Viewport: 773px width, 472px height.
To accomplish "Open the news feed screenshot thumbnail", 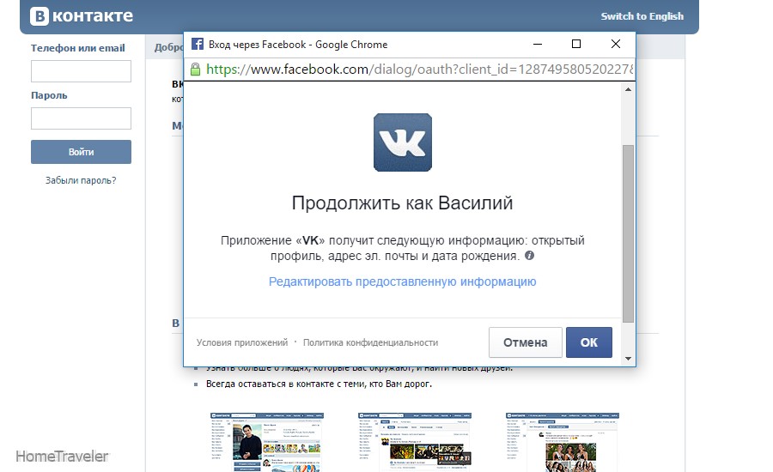I will 415,442.
